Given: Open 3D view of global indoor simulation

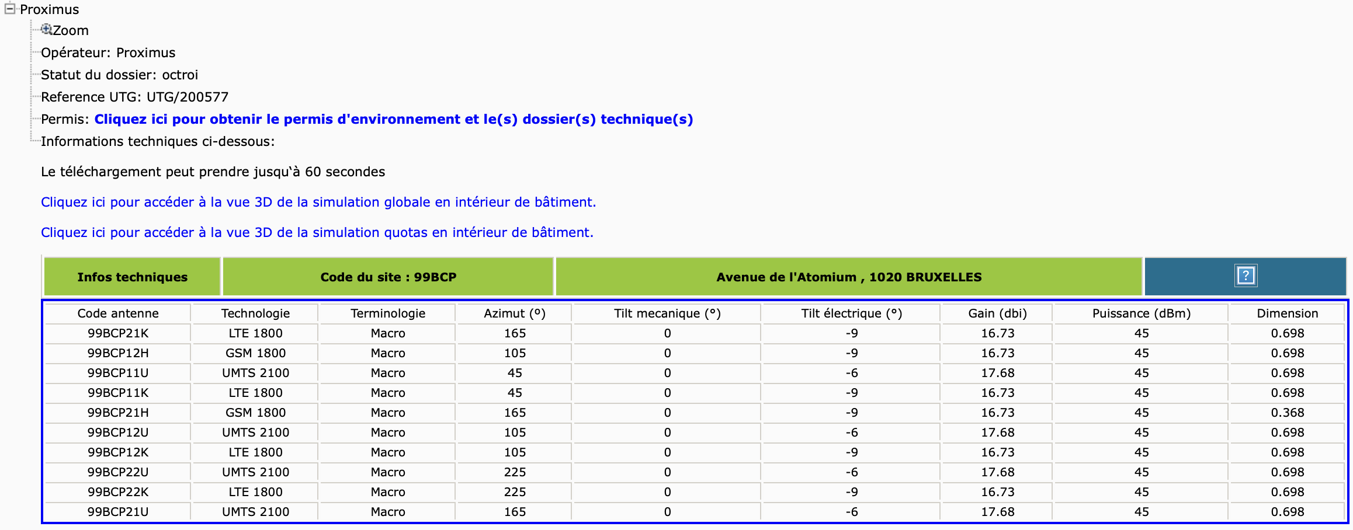Looking at the screenshot, I should point(318,202).
